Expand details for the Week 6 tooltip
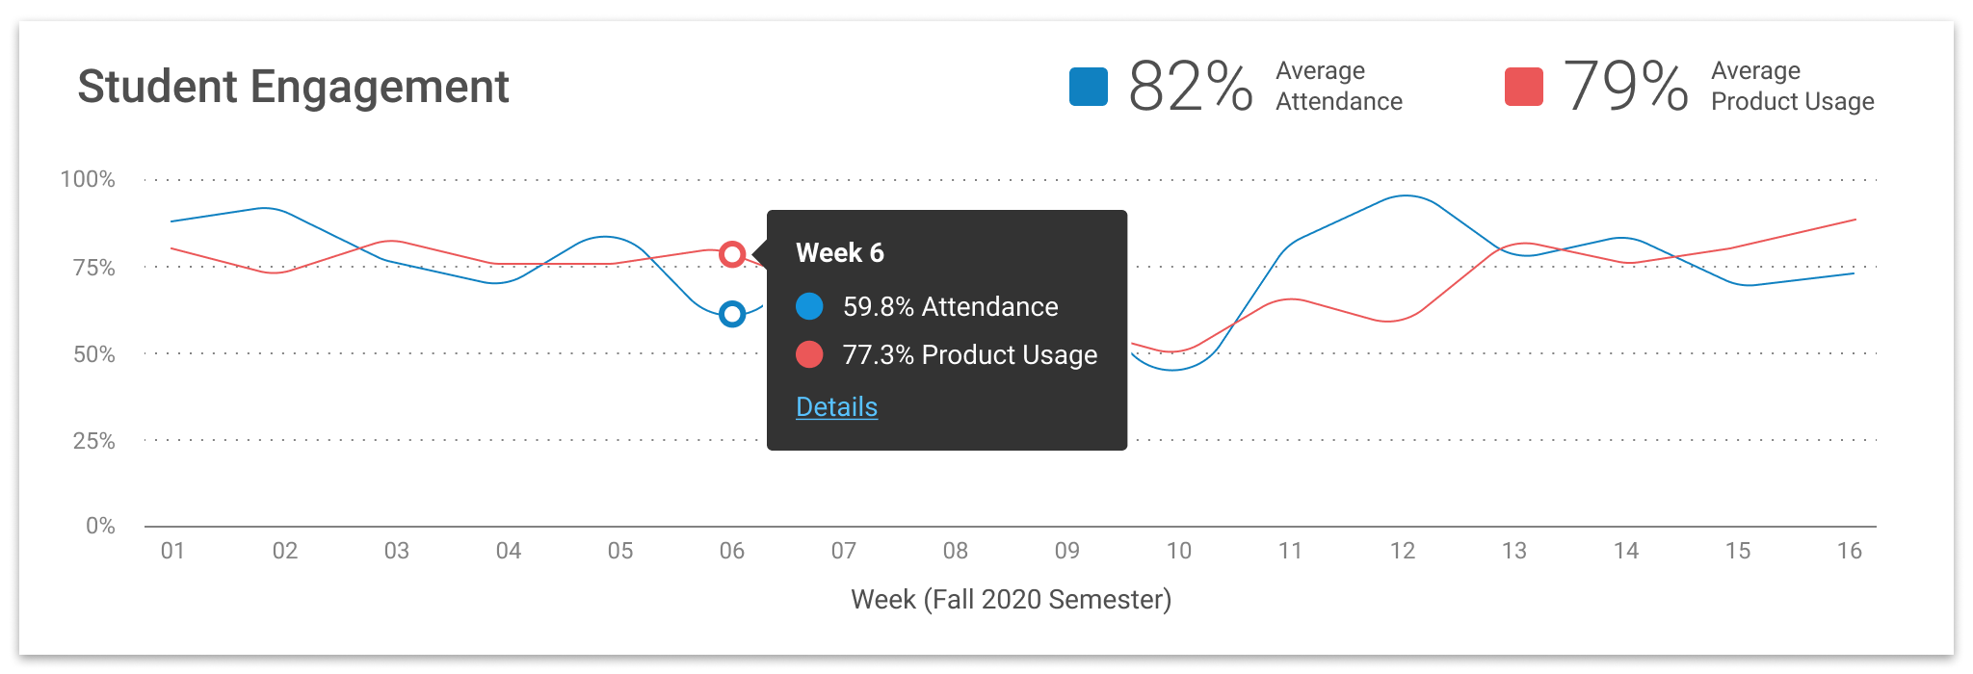The height and width of the screenshot is (674, 1973). coord(835,406)
